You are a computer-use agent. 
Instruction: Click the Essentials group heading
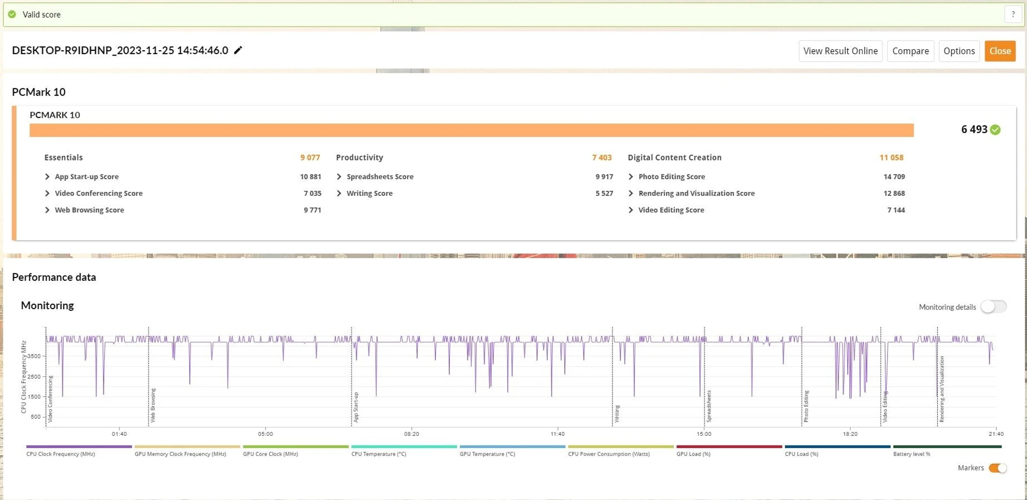pos(63,157)
